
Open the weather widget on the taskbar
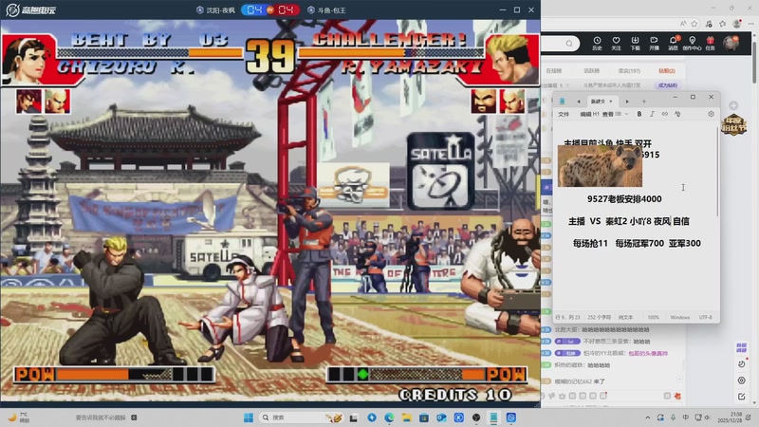(x=18, y=418)
